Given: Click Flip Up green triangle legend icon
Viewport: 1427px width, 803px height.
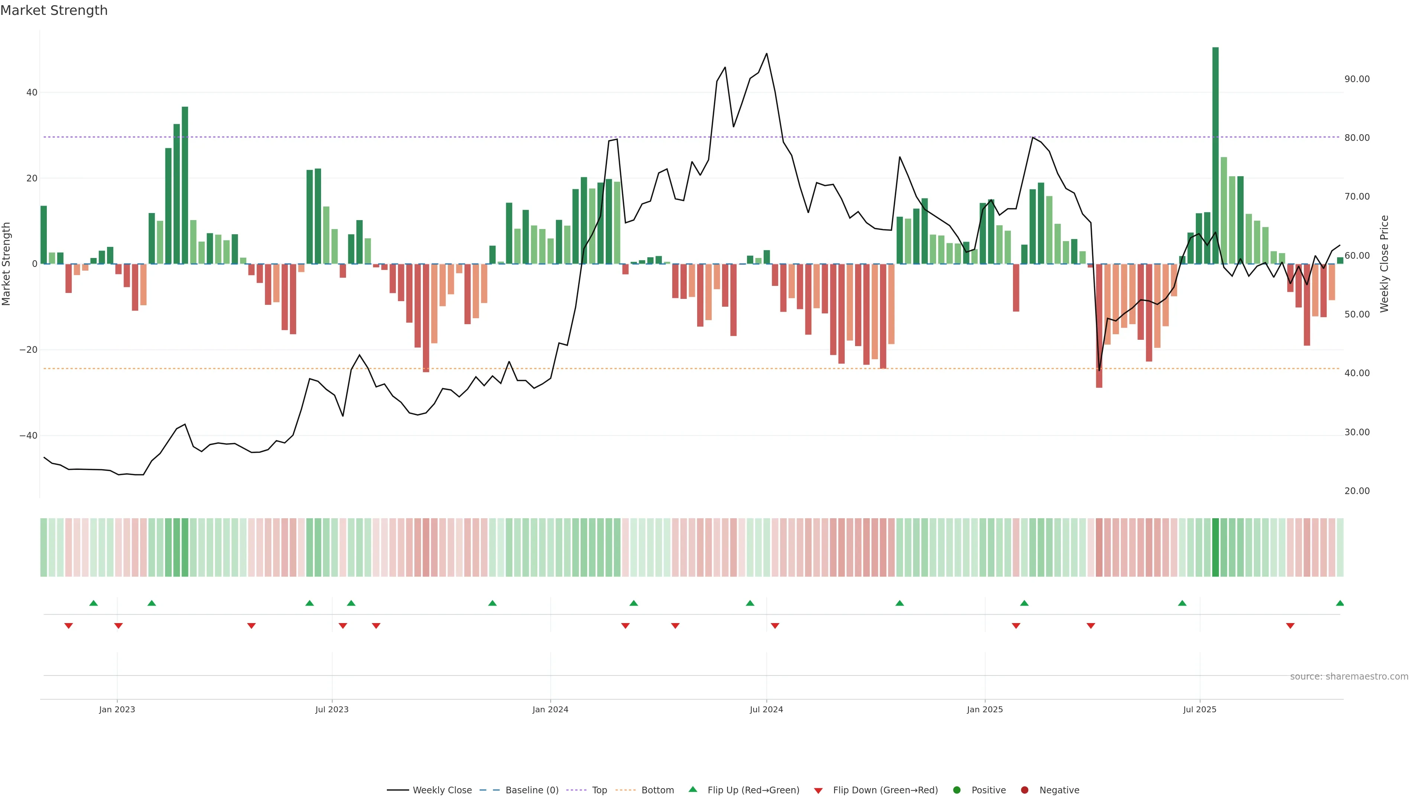Looking at the screenshot, I should 692,790.
